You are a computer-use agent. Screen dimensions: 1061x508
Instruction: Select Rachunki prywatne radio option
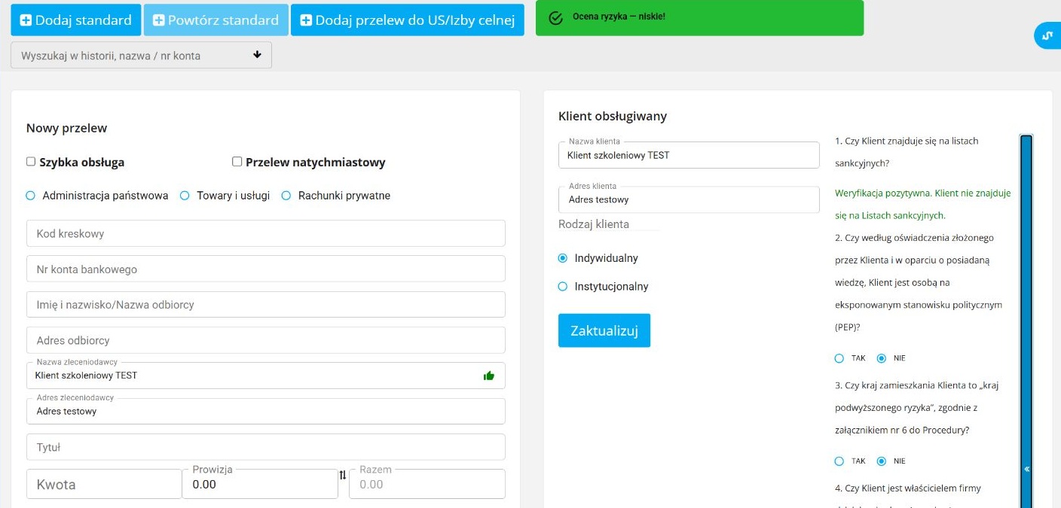(x=286, y=196)
